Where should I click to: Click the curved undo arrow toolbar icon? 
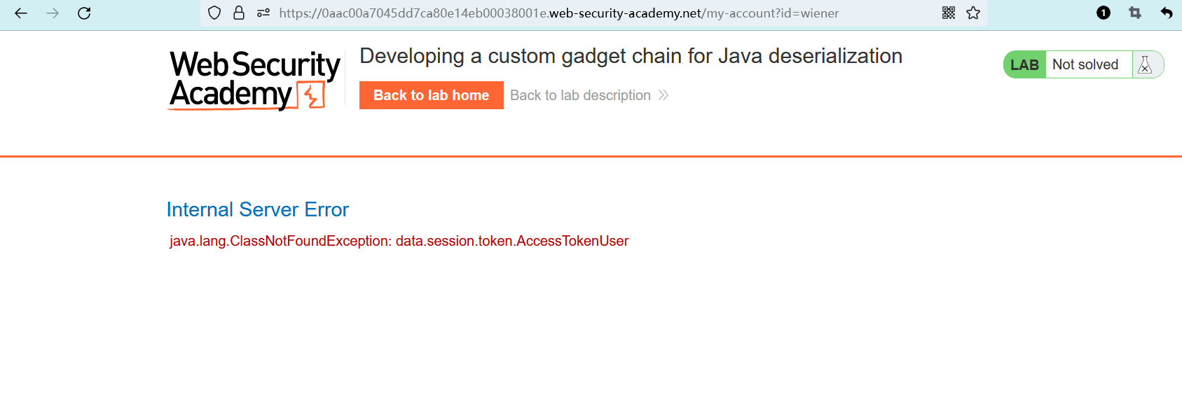1167,13
